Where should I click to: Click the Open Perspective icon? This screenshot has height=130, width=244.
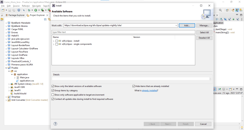coord(227,10)
